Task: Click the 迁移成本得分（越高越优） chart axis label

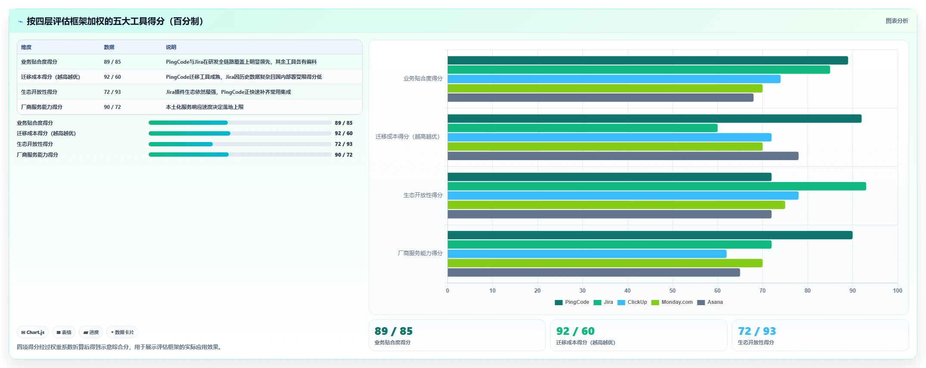Action: (x=409, y=137)
